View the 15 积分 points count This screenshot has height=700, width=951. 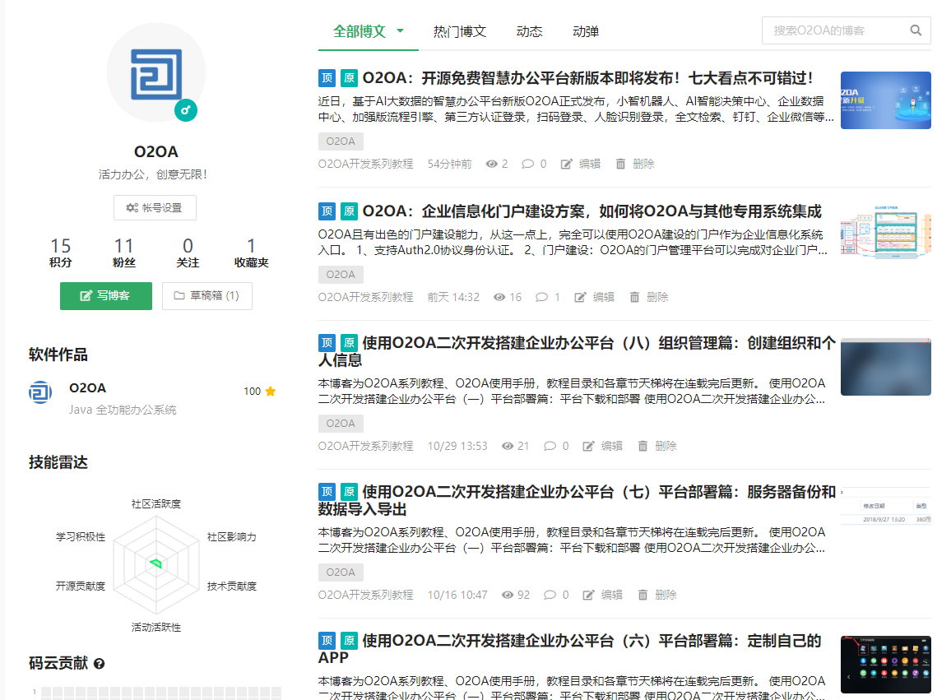click(61, 253)
